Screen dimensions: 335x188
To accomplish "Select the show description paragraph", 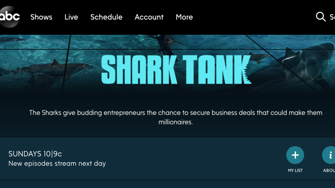I will click(x=176, y=117).
